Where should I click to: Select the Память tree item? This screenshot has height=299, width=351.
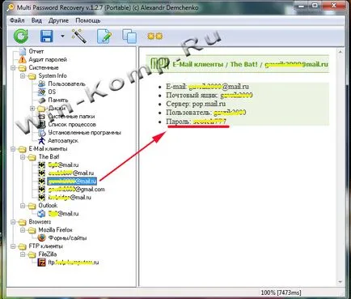coord(58,100)
